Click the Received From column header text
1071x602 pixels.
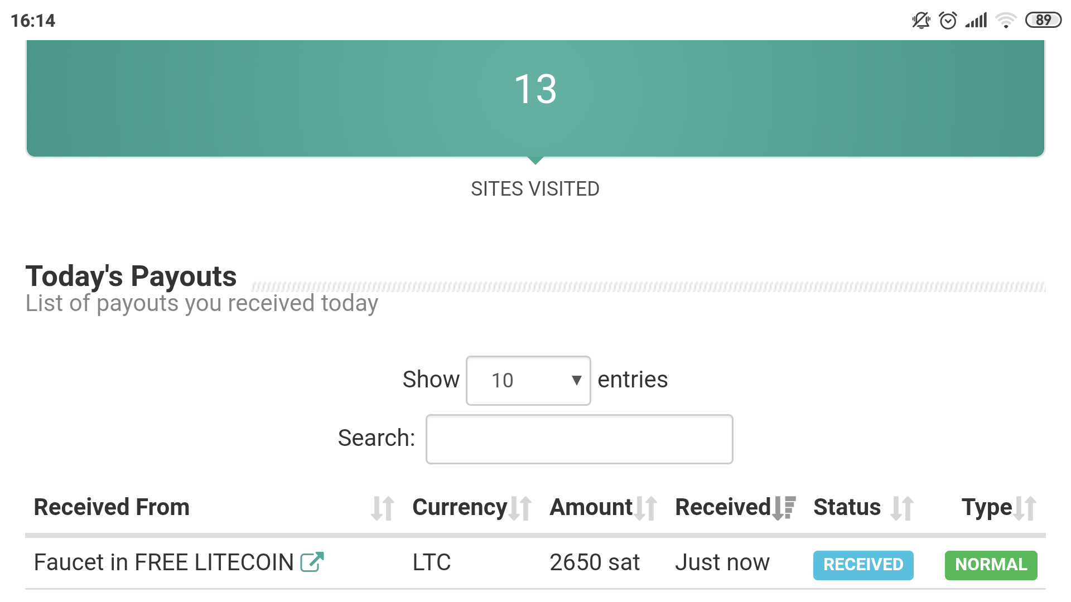pos(112,507)
